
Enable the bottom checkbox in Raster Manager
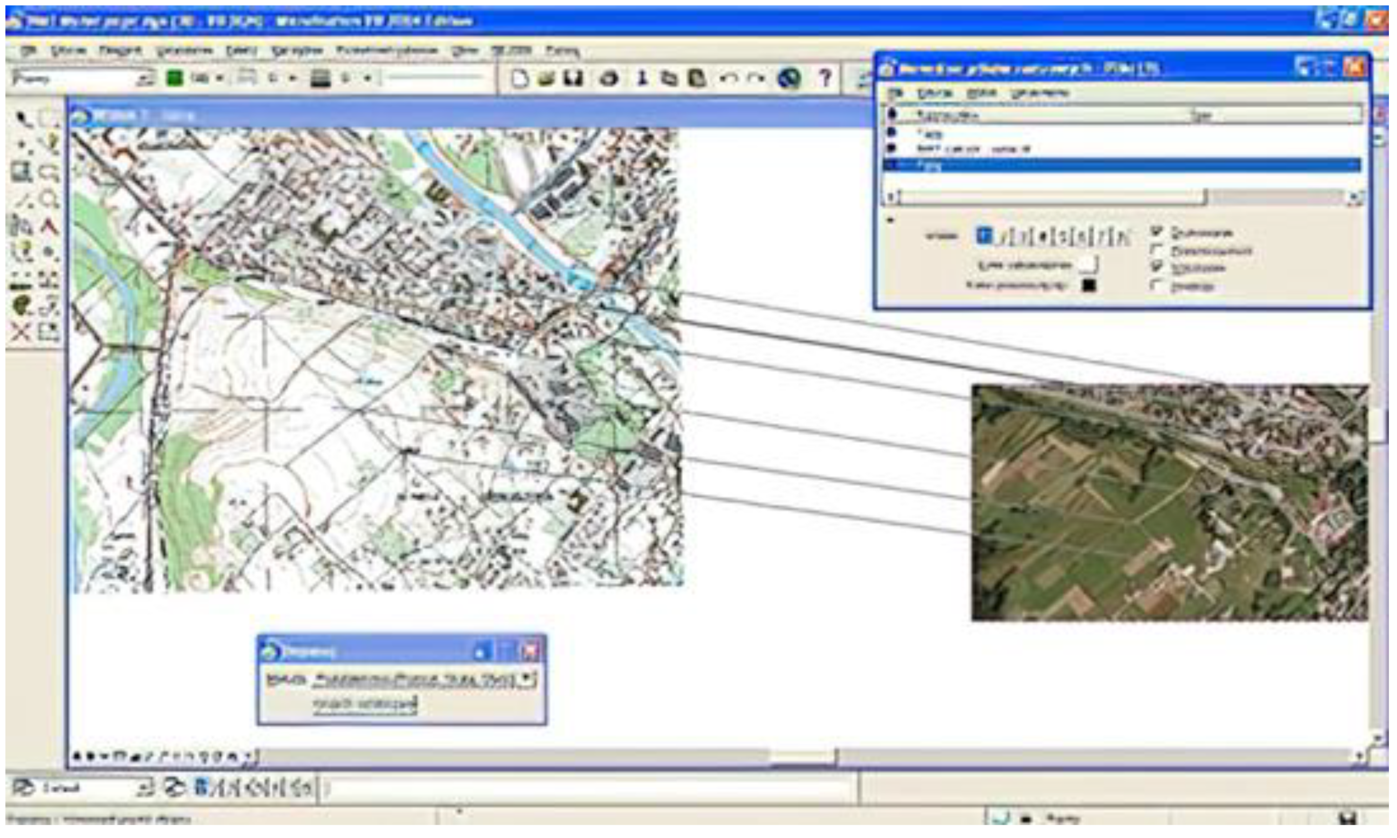click(1156, 286)
